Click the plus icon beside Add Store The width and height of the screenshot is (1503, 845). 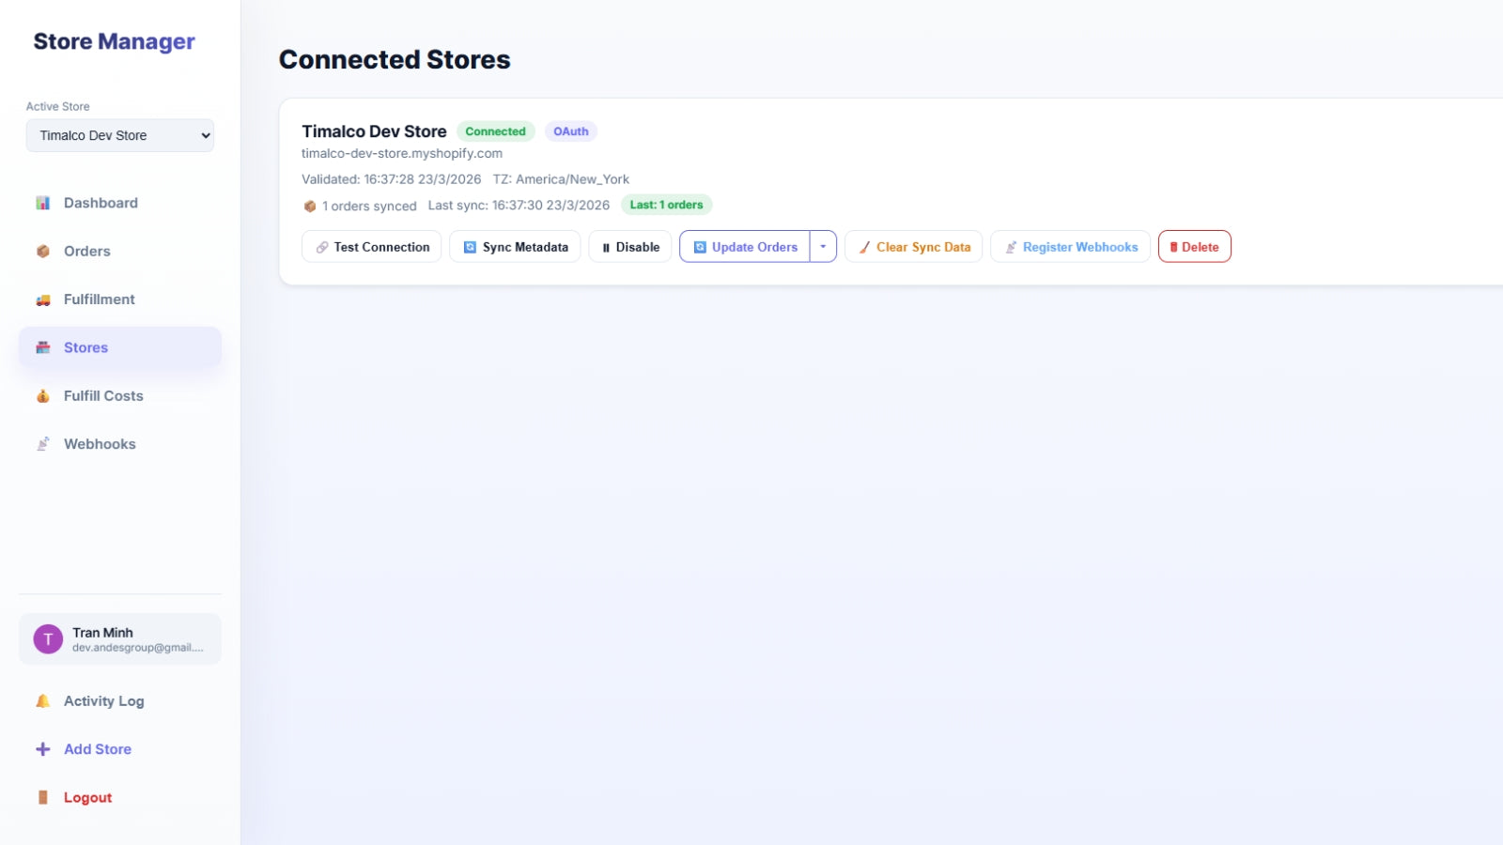pos(42,749)
